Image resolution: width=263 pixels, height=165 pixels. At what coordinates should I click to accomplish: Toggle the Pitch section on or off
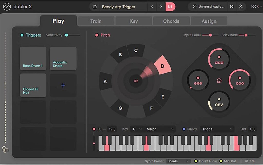click(97, 35)
